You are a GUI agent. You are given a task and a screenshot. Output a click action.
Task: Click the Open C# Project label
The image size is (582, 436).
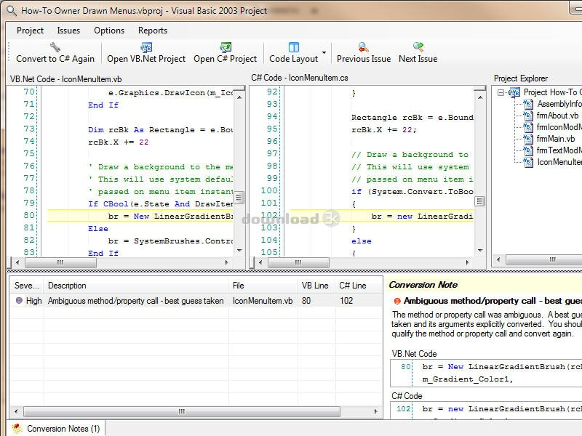point(226,59)
